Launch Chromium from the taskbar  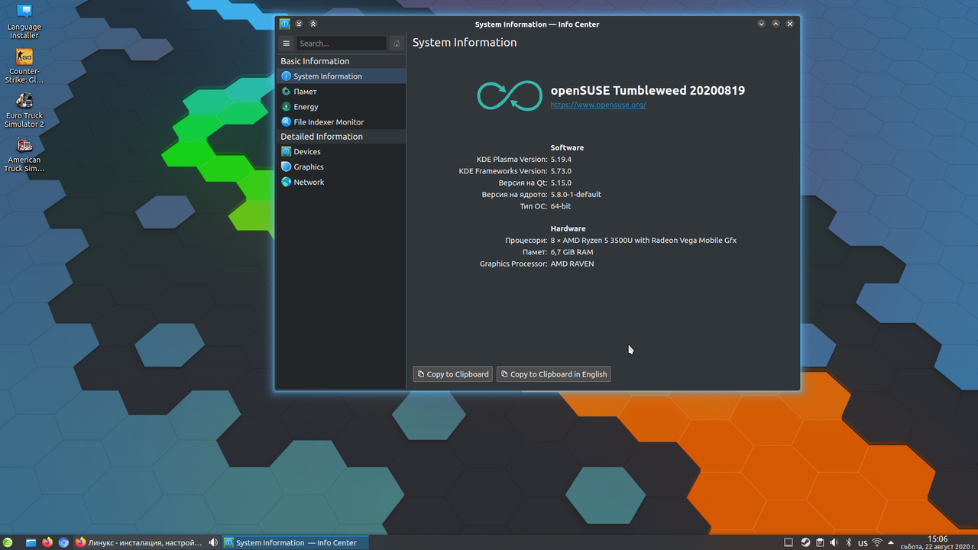tap(63, 542)
